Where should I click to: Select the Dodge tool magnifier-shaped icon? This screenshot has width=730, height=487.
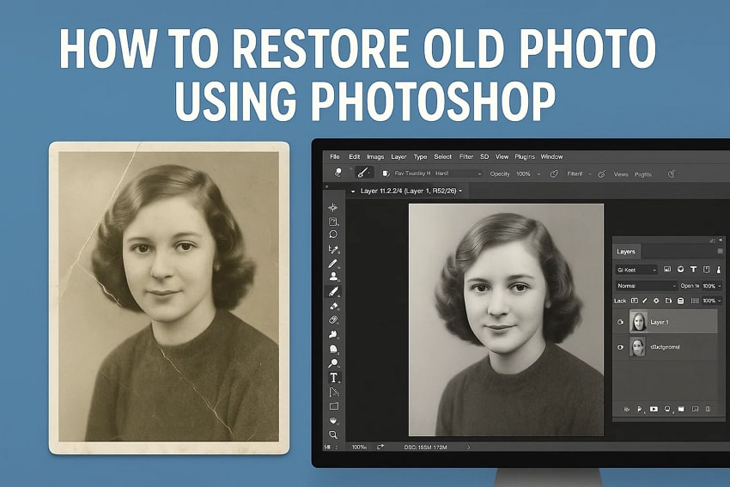coord(333,363)
